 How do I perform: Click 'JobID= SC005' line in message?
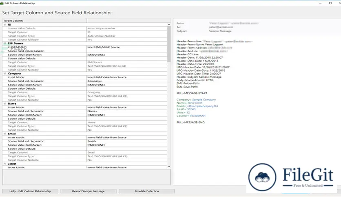pos(186,109)
